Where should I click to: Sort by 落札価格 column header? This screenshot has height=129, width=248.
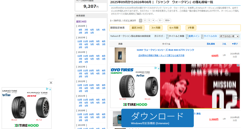211,44
